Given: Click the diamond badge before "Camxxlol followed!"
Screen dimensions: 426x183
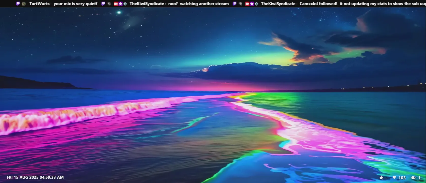Looking at the screenshot, I should coord(256,4).
